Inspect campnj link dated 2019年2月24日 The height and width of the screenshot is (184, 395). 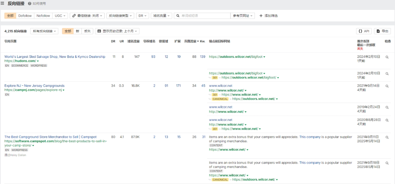(387, 107)
